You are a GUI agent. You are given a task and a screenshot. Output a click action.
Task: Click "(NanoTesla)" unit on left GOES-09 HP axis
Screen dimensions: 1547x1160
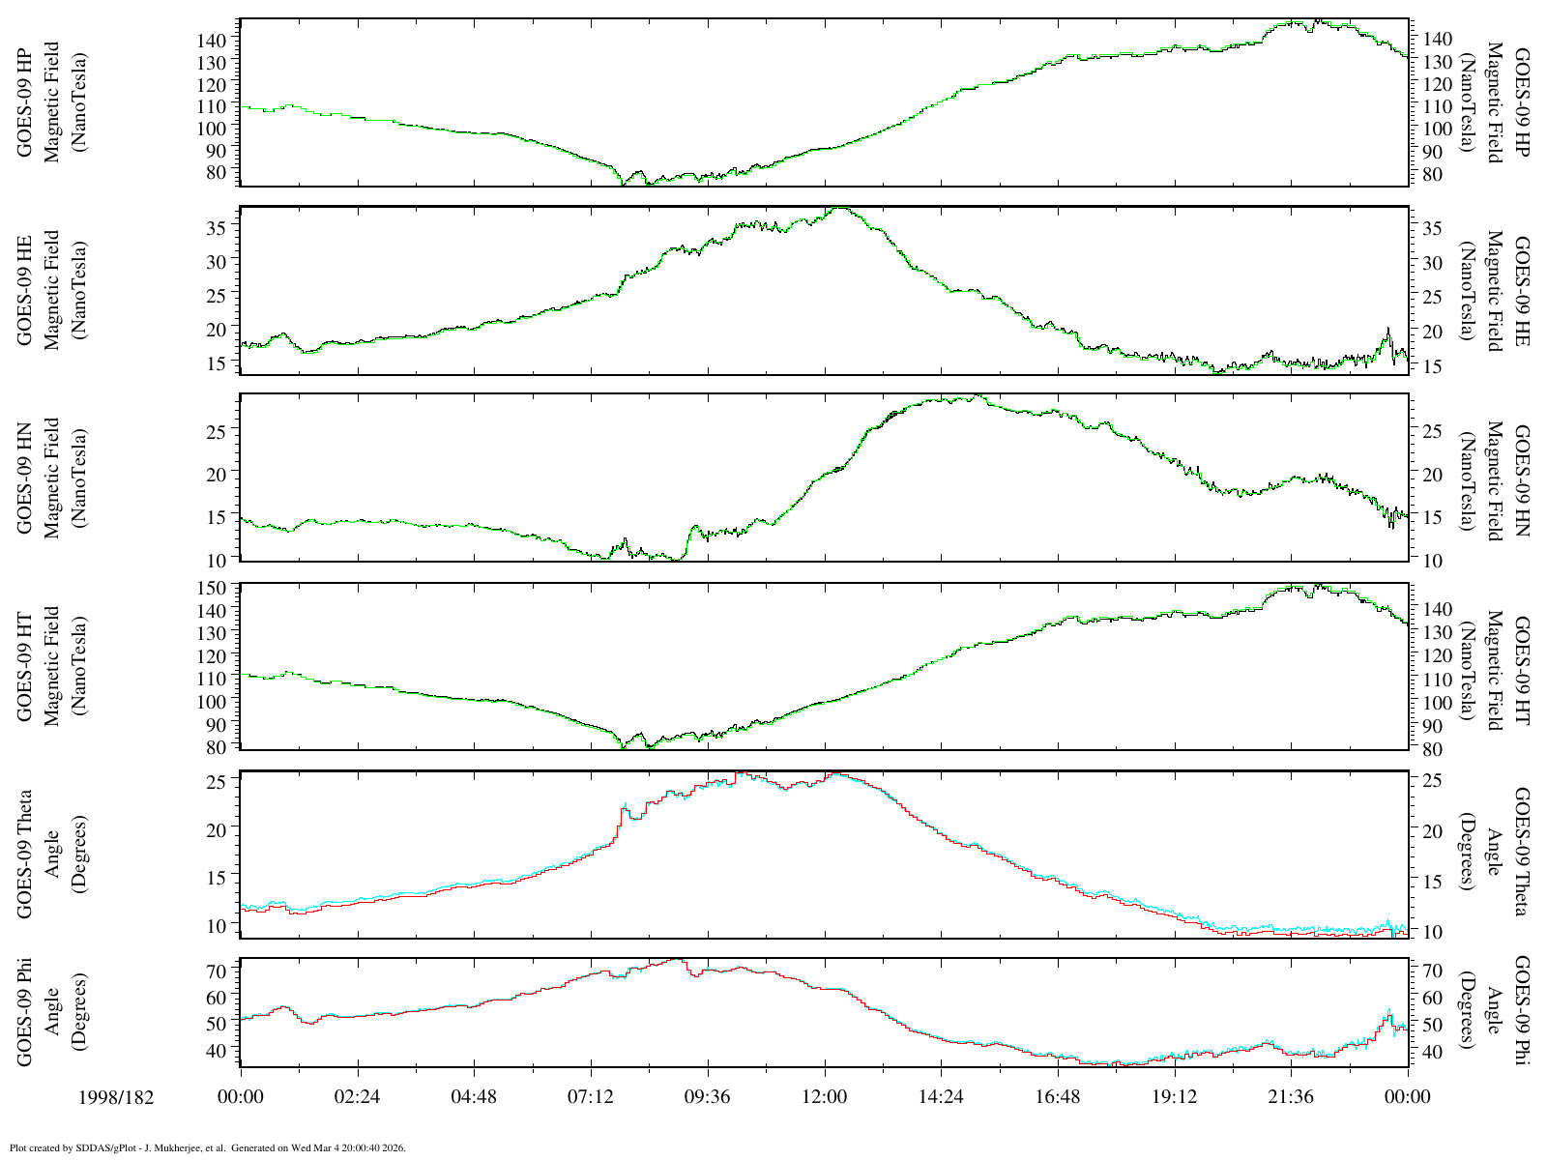[78, 101]
